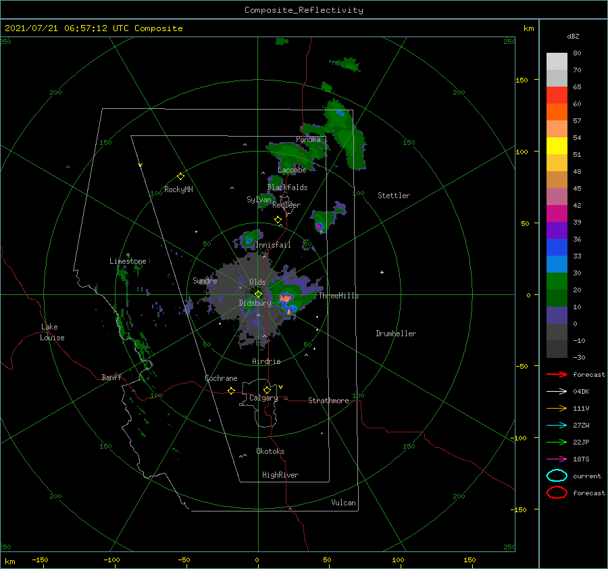The height and width of the screenshot is (569, 608).
Task: Click the Limestone label
Action: tap(128, 261)
